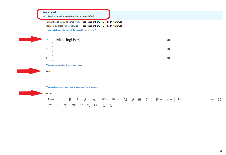Screen dimensions: 226x155
Task: Insert a quicklink
Action: click(x=132, y=100)
